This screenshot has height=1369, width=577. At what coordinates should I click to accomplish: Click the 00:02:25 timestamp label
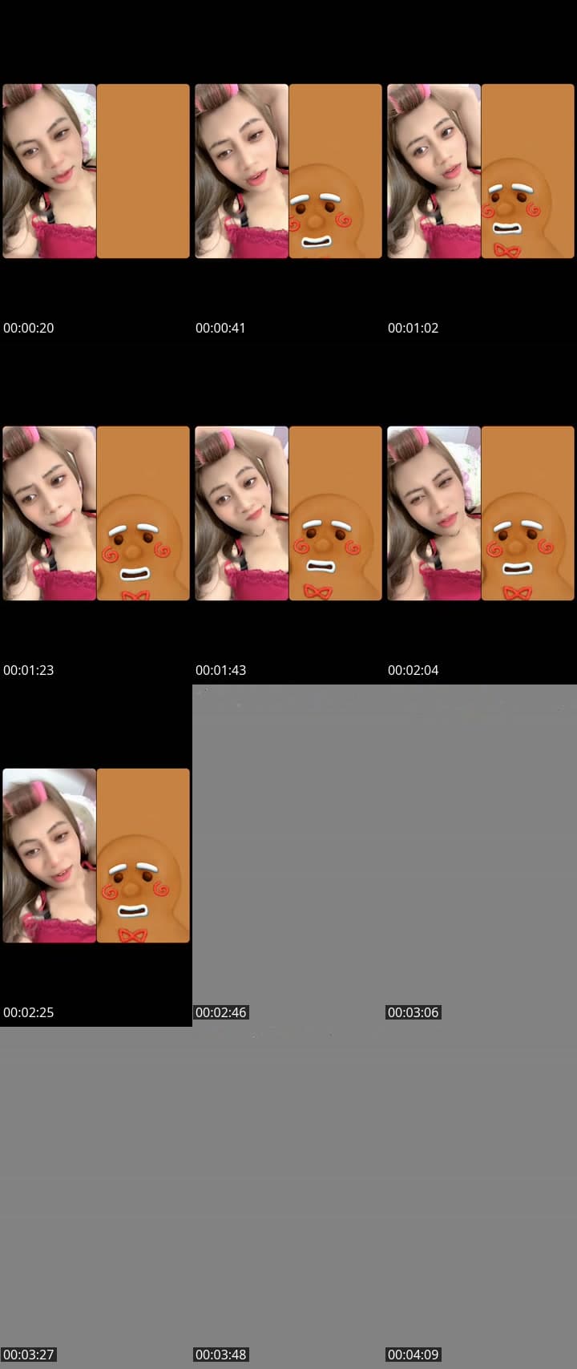point(29,1012)
